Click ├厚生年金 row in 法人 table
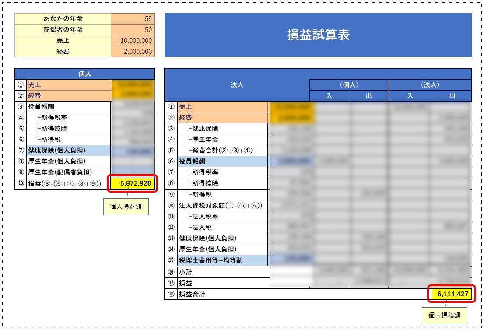 tap(224, 140)
